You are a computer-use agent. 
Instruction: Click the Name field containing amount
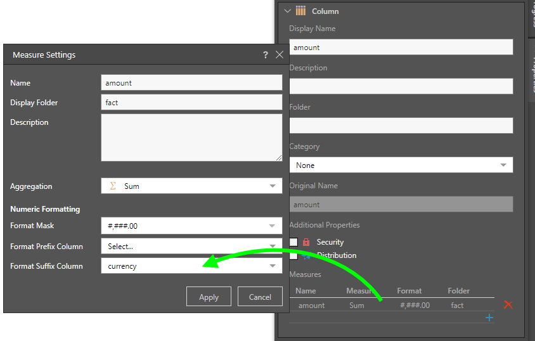[x=191, y=83]
